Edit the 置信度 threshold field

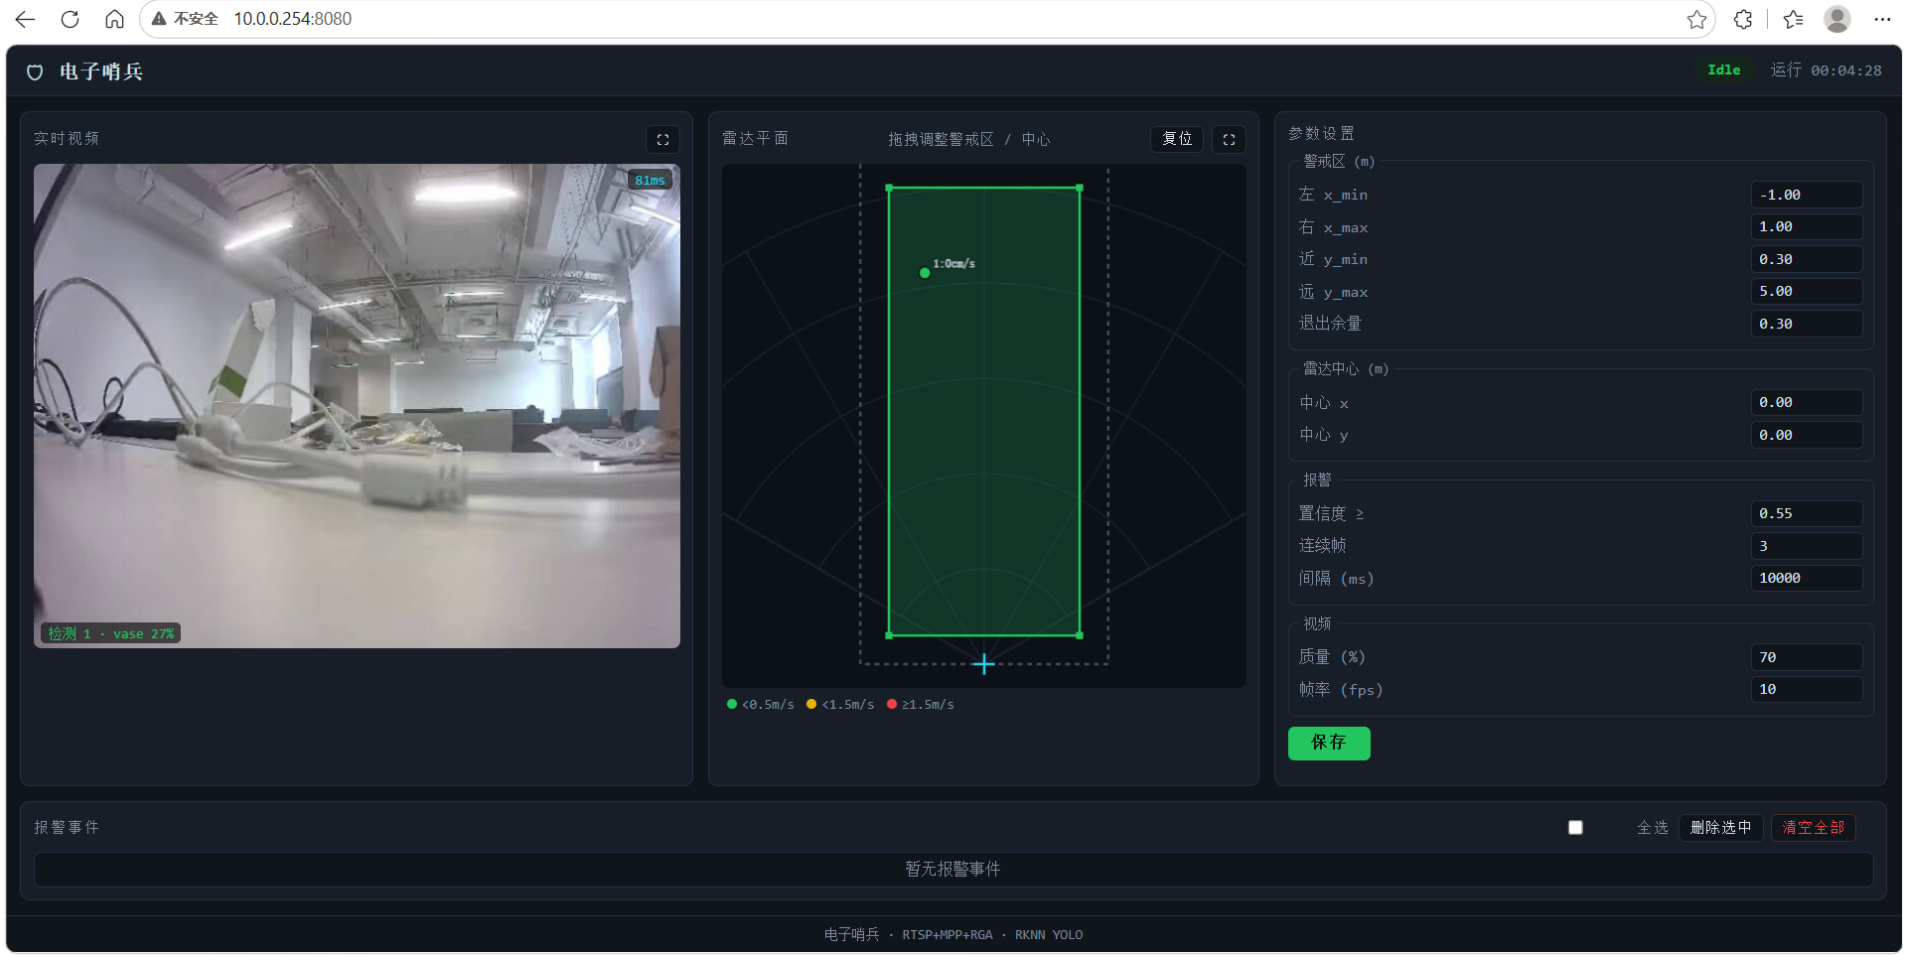click(x=1806, y=513)
